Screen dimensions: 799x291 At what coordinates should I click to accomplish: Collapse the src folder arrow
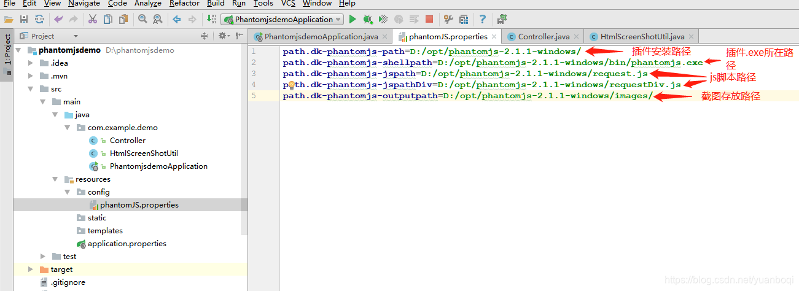click(31, 89)
